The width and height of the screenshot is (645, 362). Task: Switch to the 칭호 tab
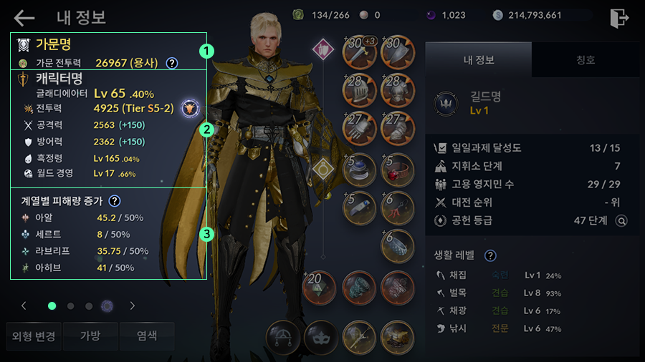pyautogui.click(x=586, y=60)
